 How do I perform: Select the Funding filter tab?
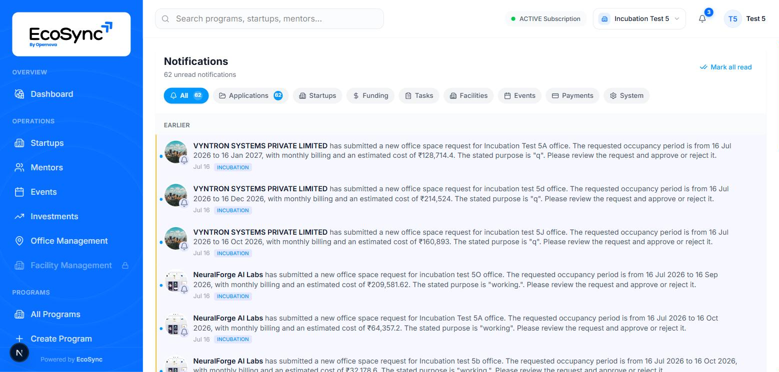point(370,95)
